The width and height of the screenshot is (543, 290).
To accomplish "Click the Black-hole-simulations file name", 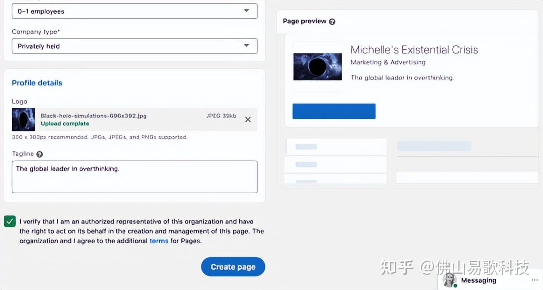I will pyautogui.click(x=94, y=116).
